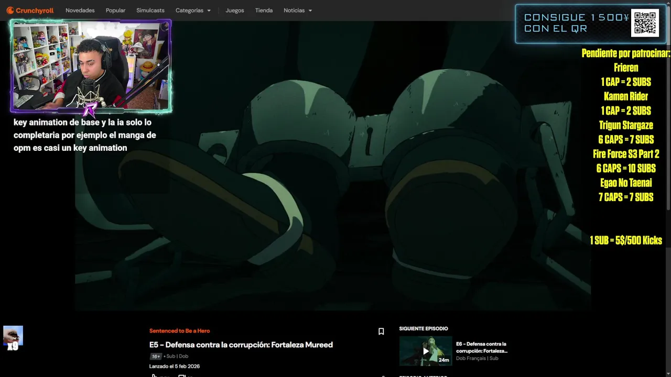Click the 'Pendiente por patrocinar:' heading
The image size is (671, 377).
[626, 54]
